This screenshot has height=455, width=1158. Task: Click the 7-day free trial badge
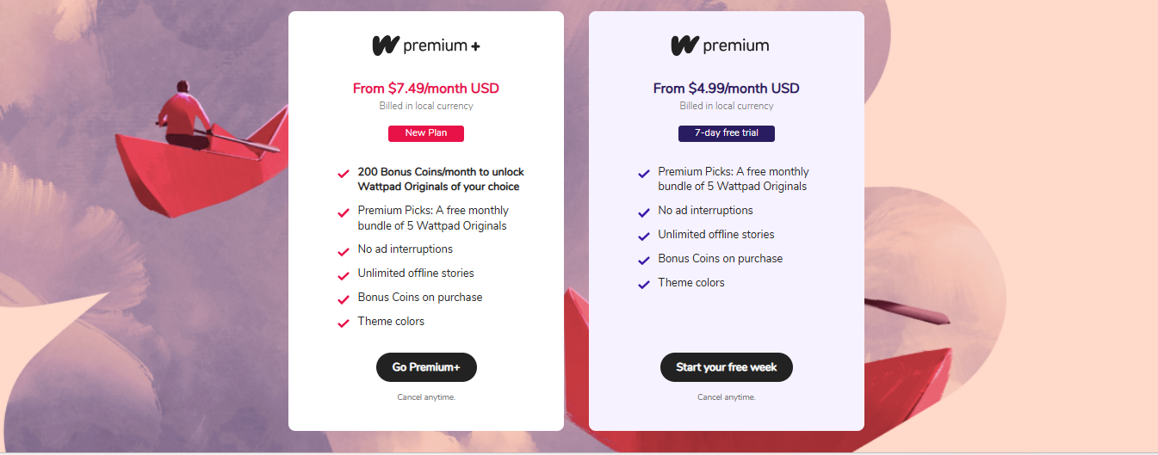[726, 133]
